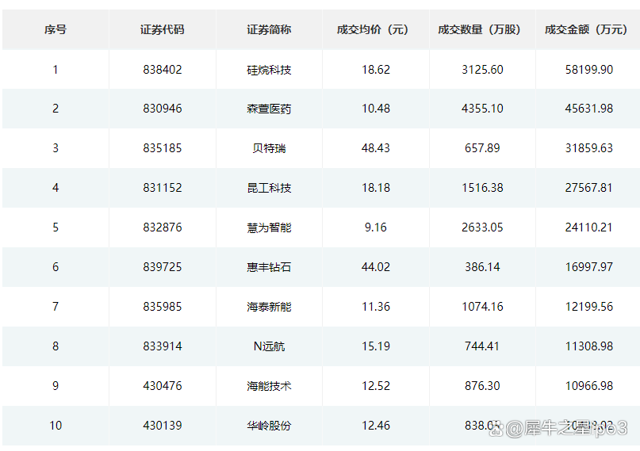Click average price 9.16
The image size is (640, 451).
pos(376,227)
